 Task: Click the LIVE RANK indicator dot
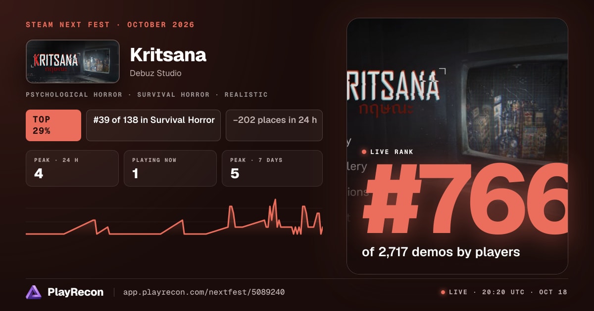(364, 152)
